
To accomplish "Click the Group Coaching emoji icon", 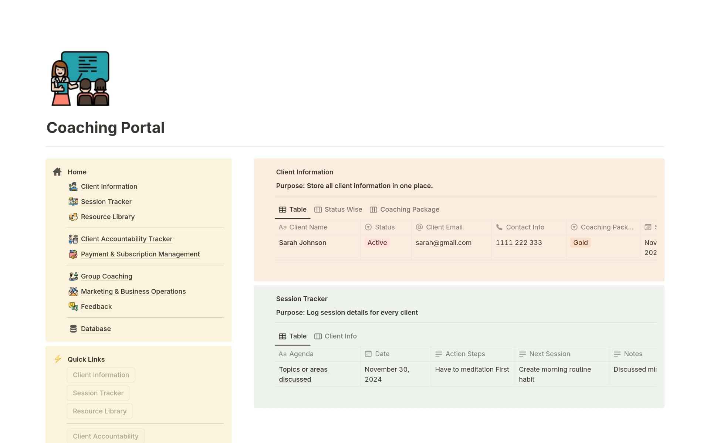I will click(x=73, y=276).
